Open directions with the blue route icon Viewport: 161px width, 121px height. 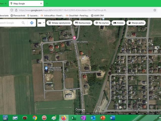click(32, 23)
